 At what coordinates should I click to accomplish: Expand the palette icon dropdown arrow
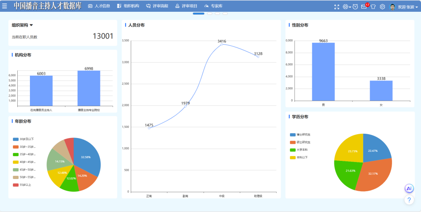pyautogui.click(x=350, y=7)
